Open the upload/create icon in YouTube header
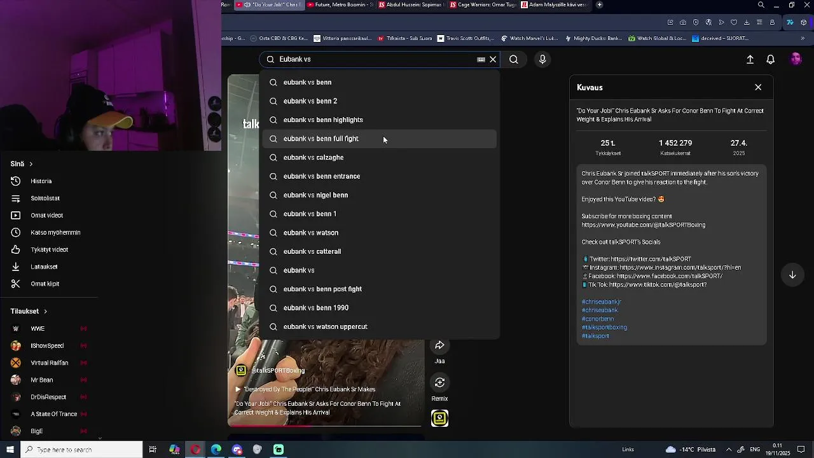 [x=750, y=59]
